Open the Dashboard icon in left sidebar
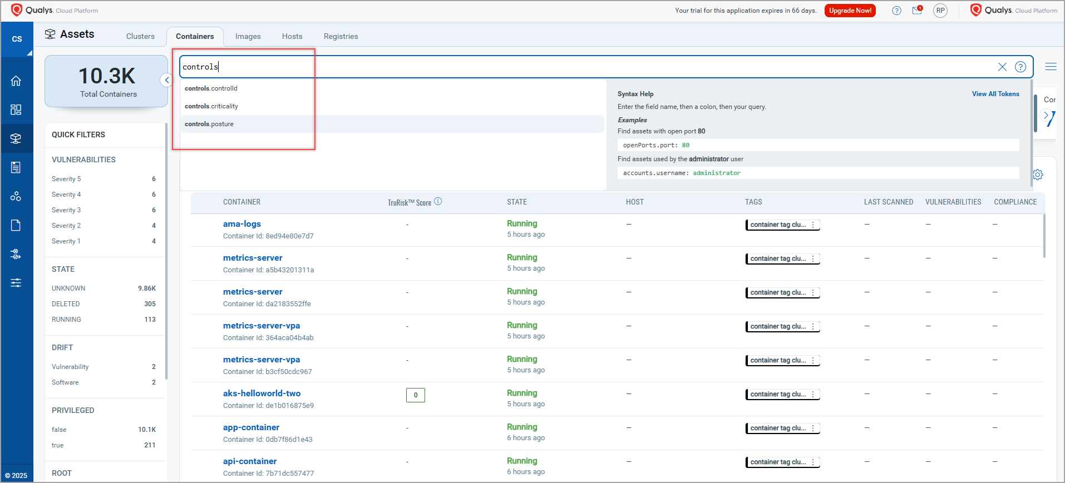 [x=16, y=109]
